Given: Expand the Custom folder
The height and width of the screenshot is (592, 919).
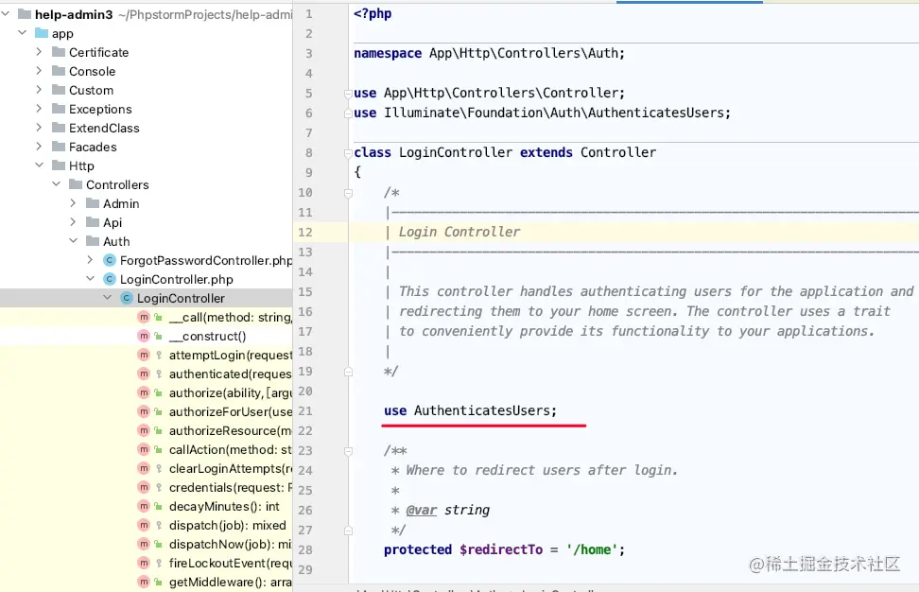Looking at the screenshot, I should tap(39, 90).
